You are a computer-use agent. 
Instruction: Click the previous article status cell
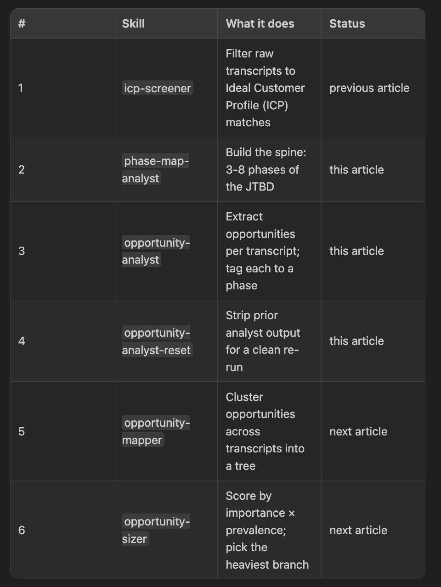(x=369, y=88)
